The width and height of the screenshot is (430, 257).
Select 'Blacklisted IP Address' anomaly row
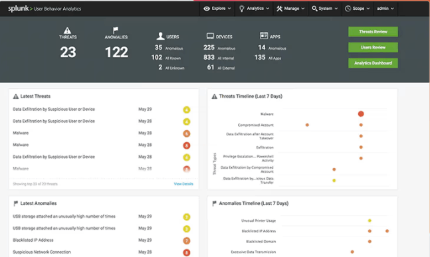102,240
